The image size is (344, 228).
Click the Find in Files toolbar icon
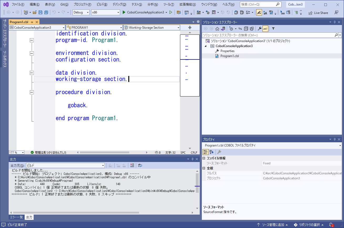pyautogui.click(x=179, y=12)
